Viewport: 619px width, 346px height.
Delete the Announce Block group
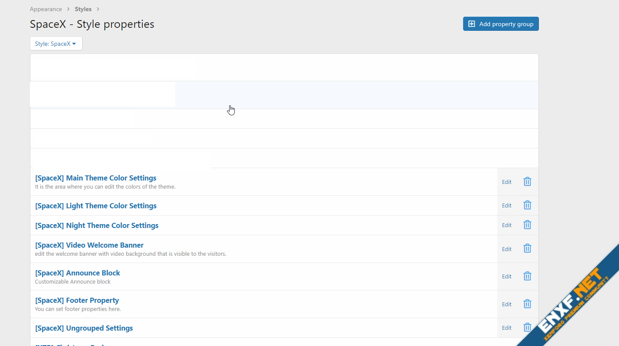click(x=527, y=276)
